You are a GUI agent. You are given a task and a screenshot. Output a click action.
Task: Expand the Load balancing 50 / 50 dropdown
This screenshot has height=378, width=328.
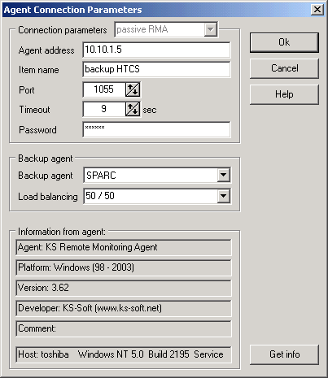pos(224,196)
